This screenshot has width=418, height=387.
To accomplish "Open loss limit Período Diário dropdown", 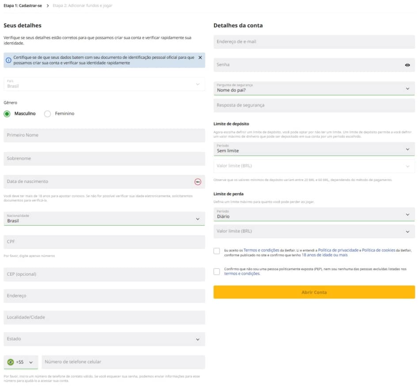I will click(314, 214).
